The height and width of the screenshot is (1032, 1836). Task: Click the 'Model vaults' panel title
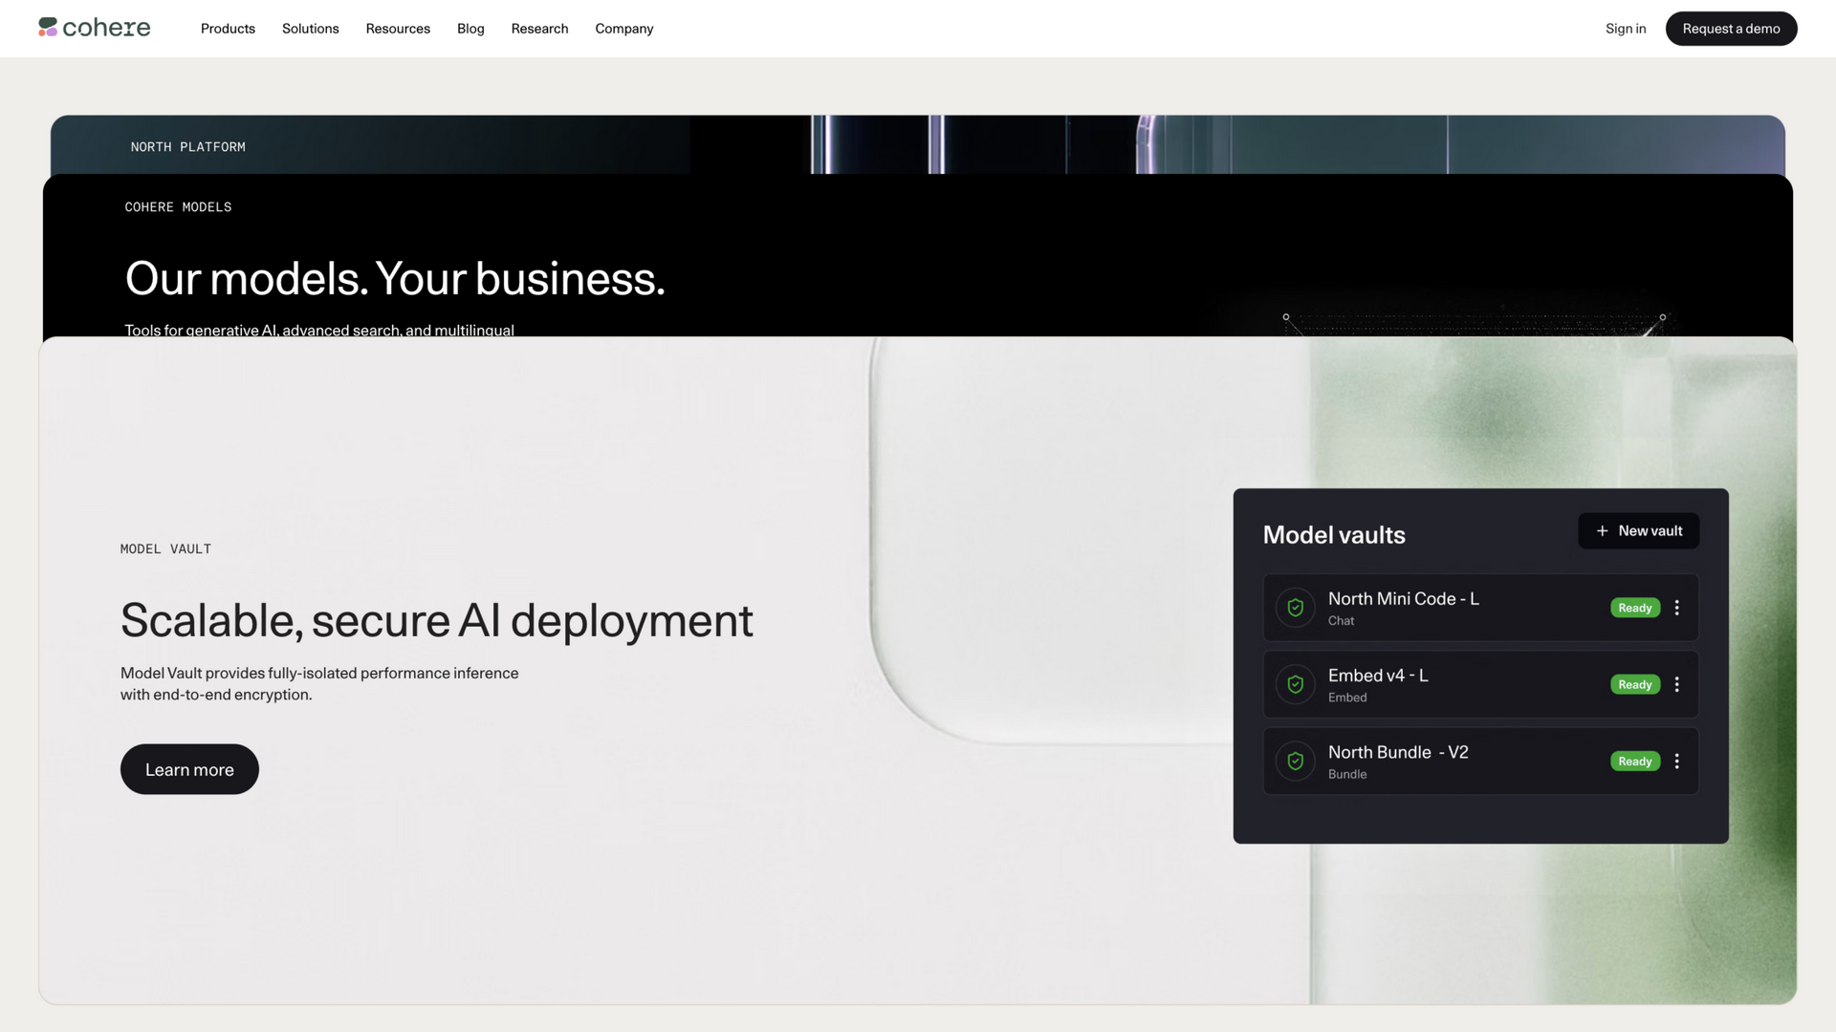[x=1334, y=535]
